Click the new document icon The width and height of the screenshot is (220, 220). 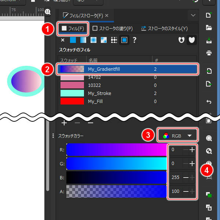209,15
